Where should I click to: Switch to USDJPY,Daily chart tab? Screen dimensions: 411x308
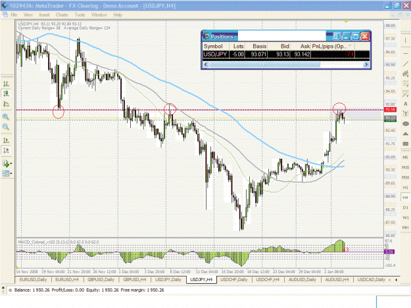pos(168,280)
